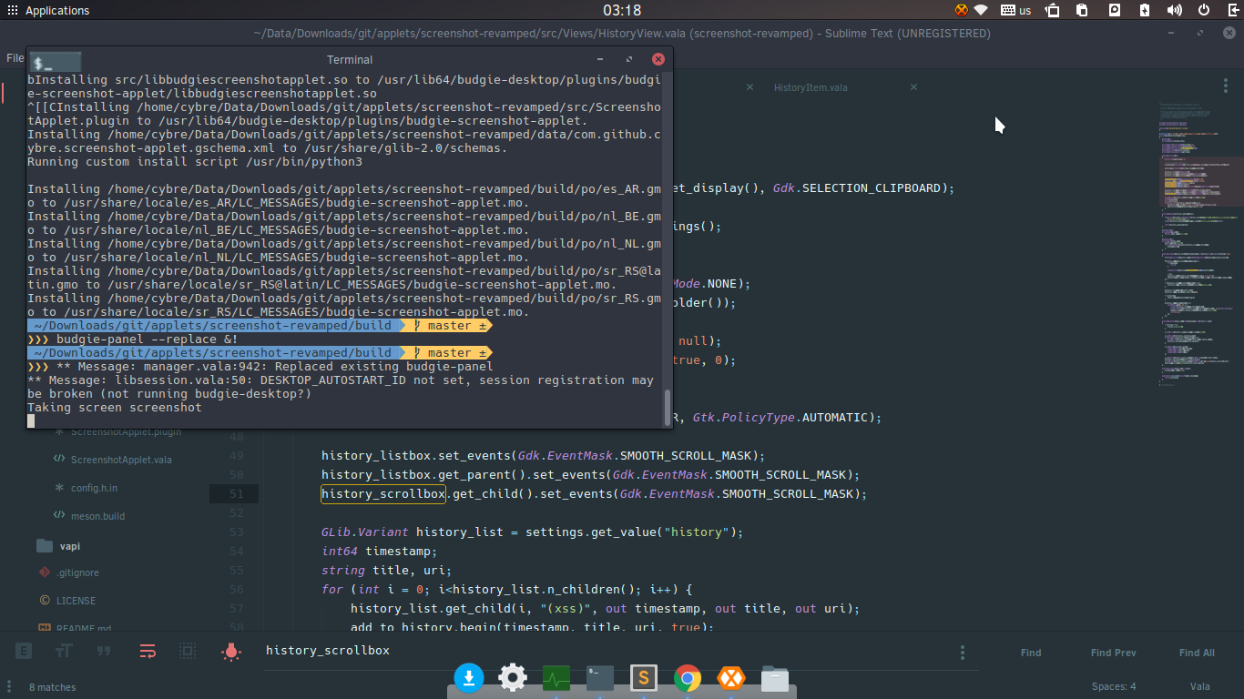Open keyboard layout us indicator

tap(1016, 11)
